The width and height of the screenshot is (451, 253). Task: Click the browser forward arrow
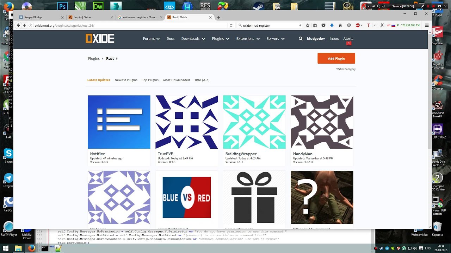click(24, 25)
